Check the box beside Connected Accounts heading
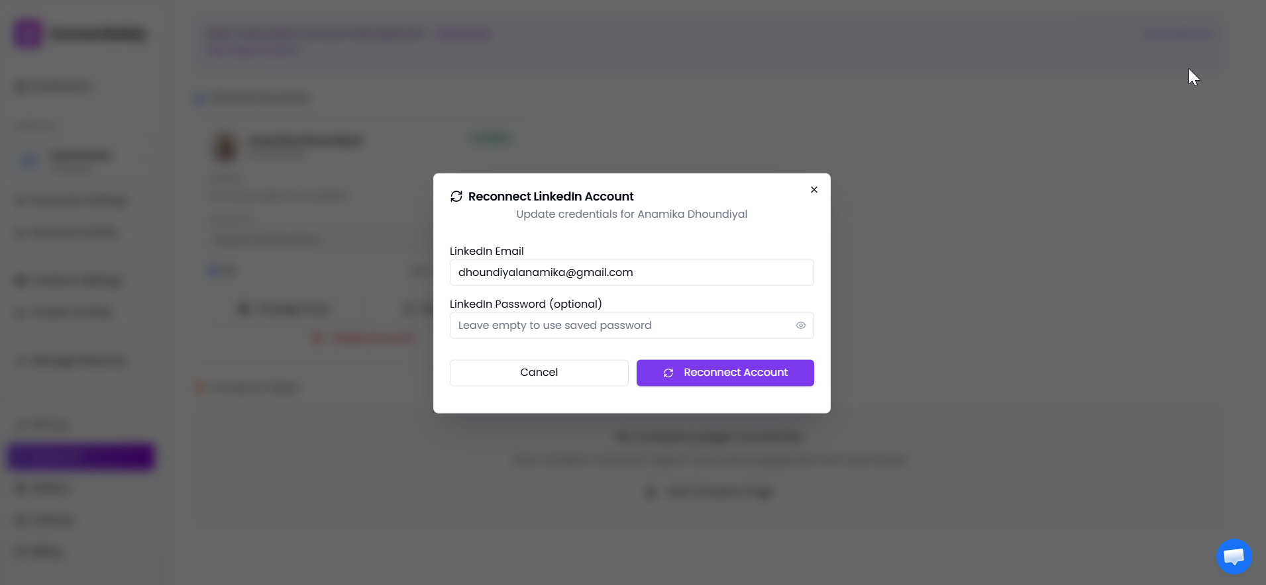Screen dimensions: 1266x585 199,98
